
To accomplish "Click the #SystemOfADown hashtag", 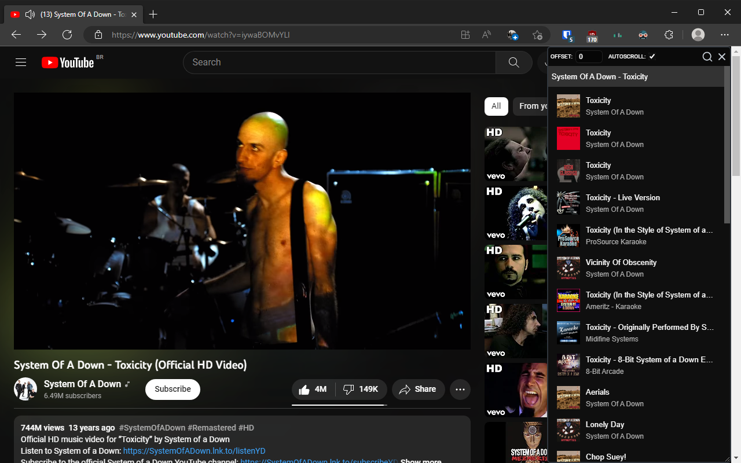I will click(152, 428).
